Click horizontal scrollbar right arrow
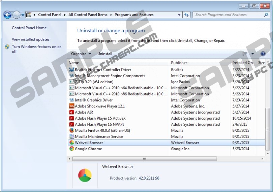This screenshot has width=273, height=192. click(262, 159)
